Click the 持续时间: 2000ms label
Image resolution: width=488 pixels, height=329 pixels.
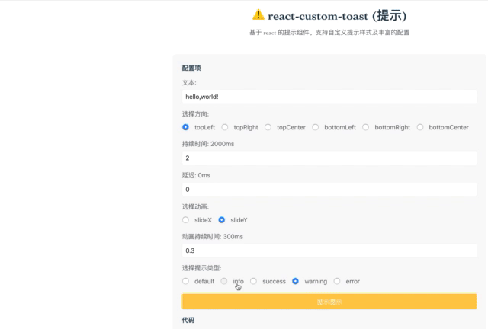click(208, 144)
